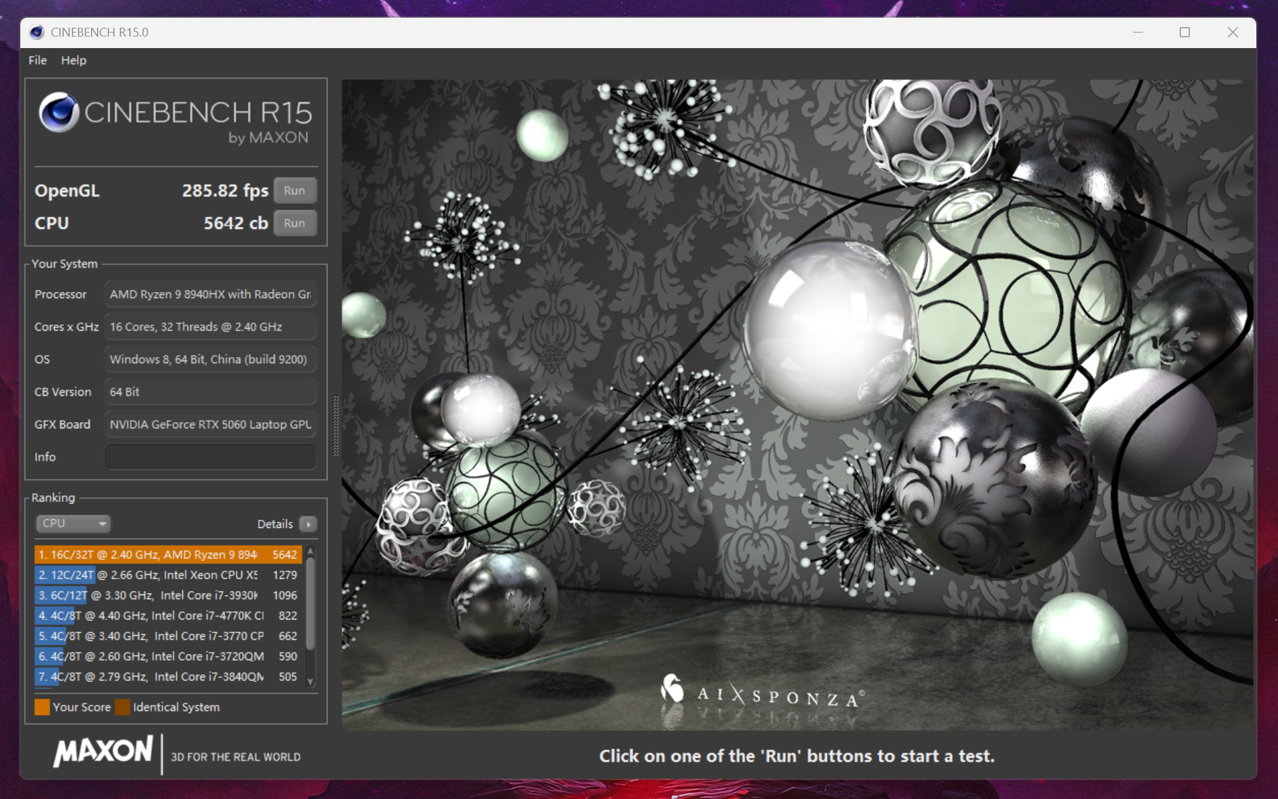
Task: Click the CPU score 5642 cb
Action: tap(236, 223)
